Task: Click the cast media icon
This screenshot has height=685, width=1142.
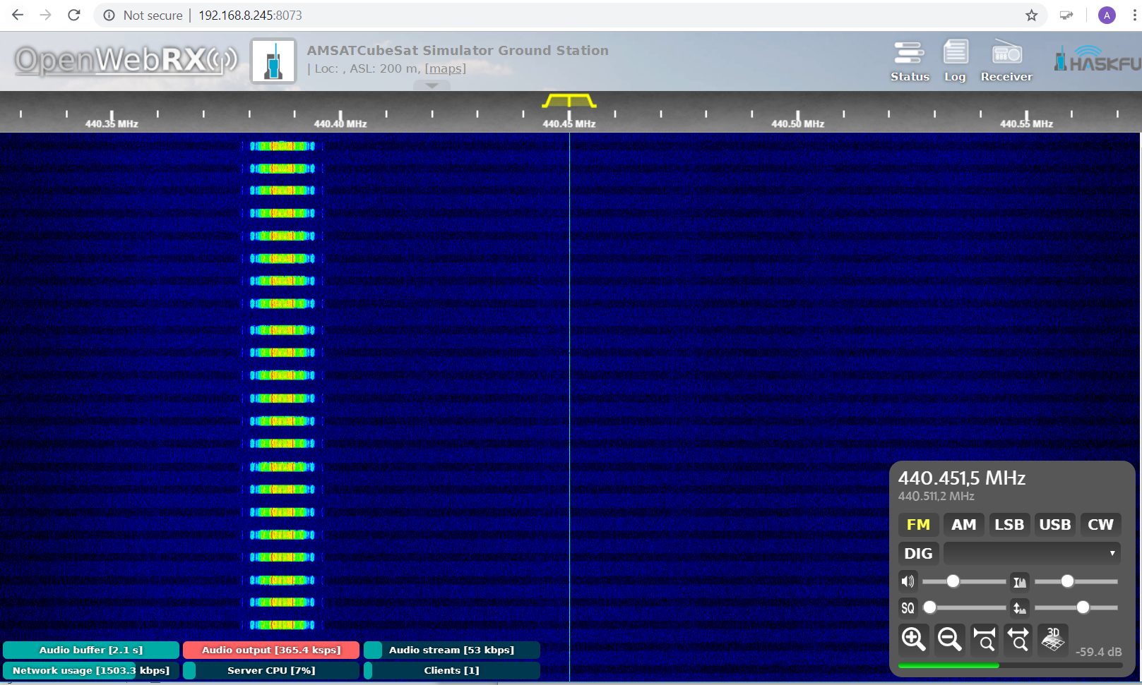Action: pos(1066,15)
